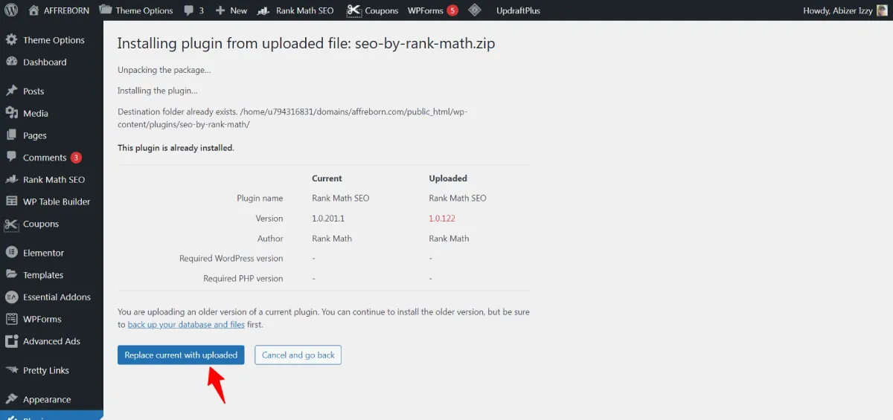Click the Essential Addons EA icon
Viewport: 893px width, 420px height.
[11, 297]
